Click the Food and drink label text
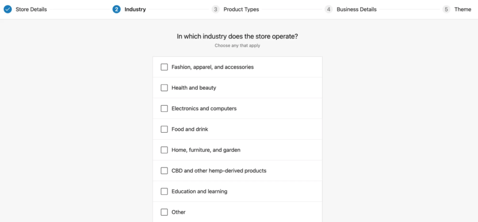 [x=190, y=129]
